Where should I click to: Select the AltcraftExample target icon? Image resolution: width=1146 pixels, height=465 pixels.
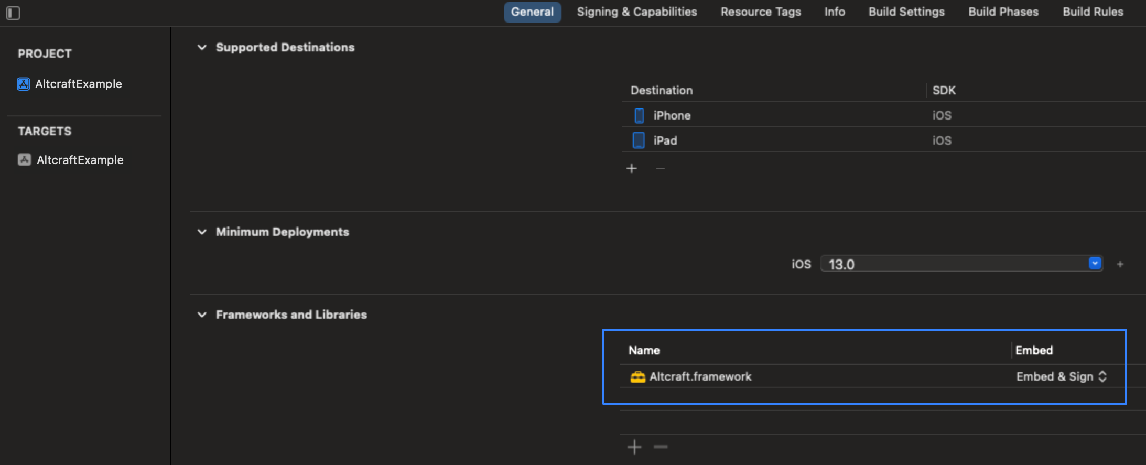24,160
